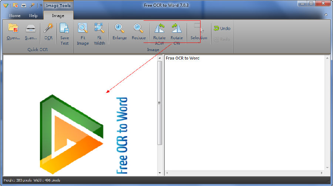Undo the last action

coord(222,28)
